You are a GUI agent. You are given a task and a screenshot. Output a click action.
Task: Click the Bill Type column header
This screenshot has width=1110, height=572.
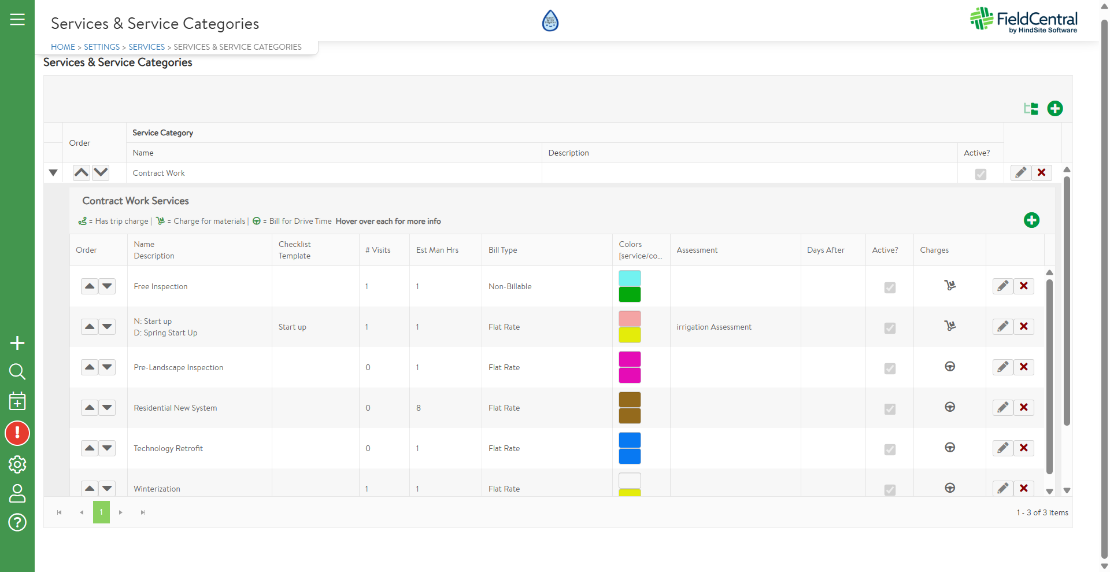click(502, 250)
